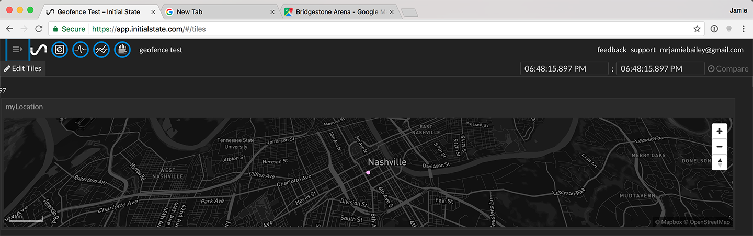This screenshot has height=236, width=753.
Task: Bookmark this page with star icon
Action: pyautogui.click(x=697, y=29)
